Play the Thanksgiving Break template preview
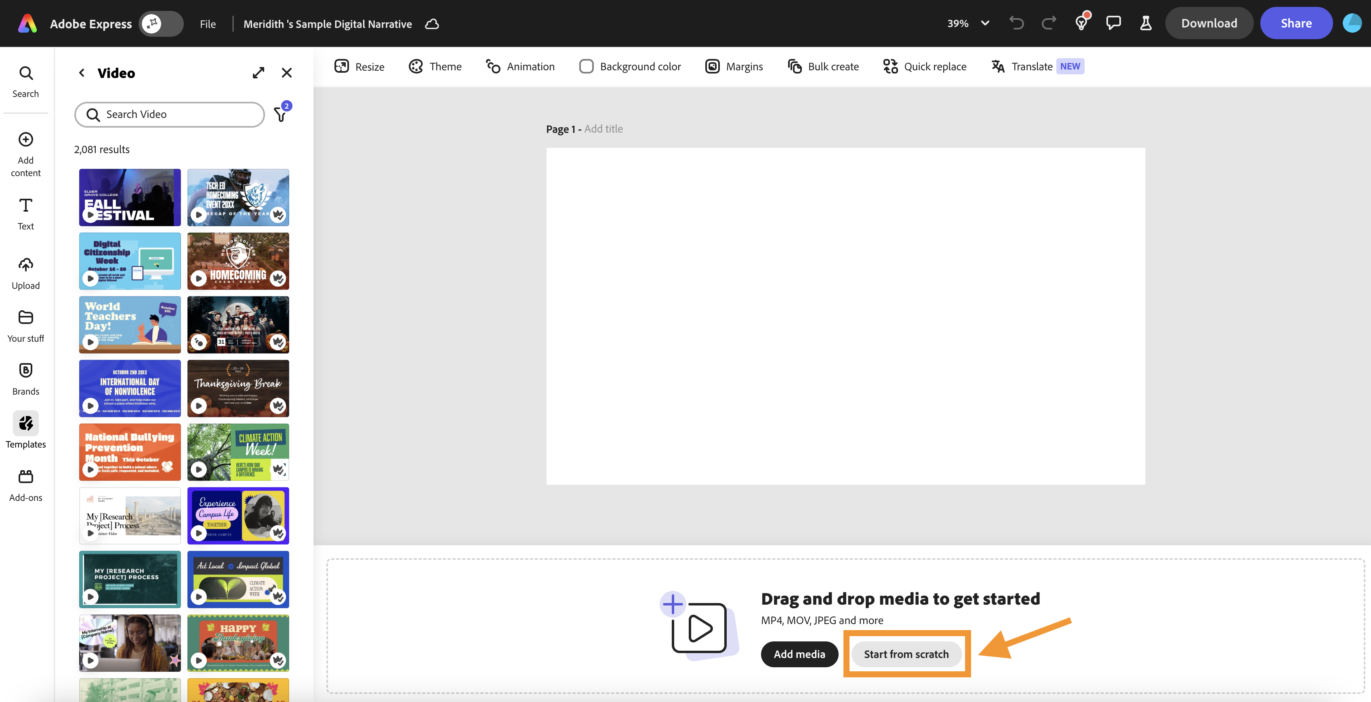Screen dimensions: 1371x702 click(x=199, y=406)
